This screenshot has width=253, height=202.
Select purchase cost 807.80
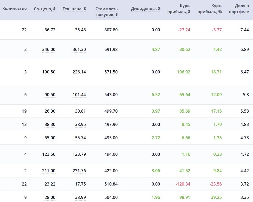111,30
